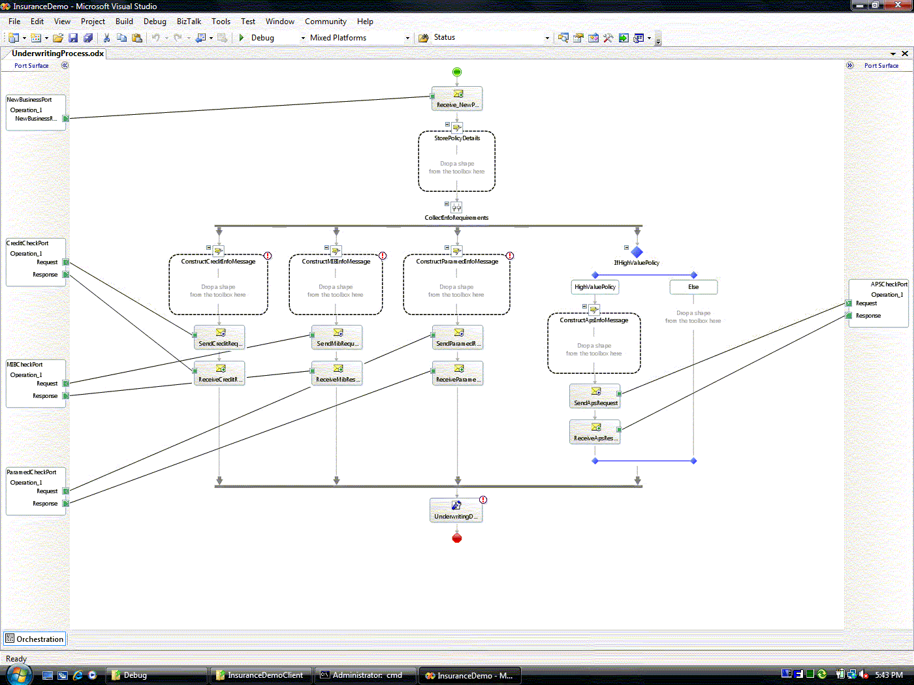Click the Cut scissors icon

coord(106,38)
